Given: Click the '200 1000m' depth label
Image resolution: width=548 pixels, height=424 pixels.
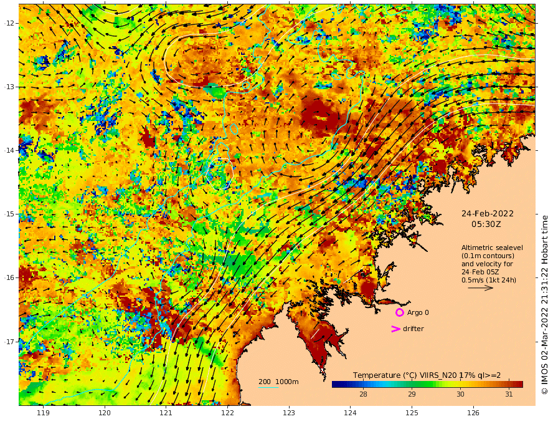Looking at the screenshot, I should (x=278, y=382).
